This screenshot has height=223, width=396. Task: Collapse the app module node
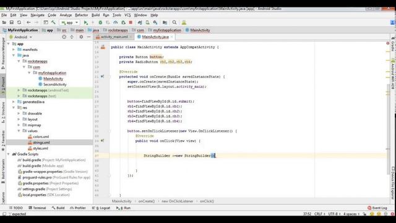[x=9, y=44]
